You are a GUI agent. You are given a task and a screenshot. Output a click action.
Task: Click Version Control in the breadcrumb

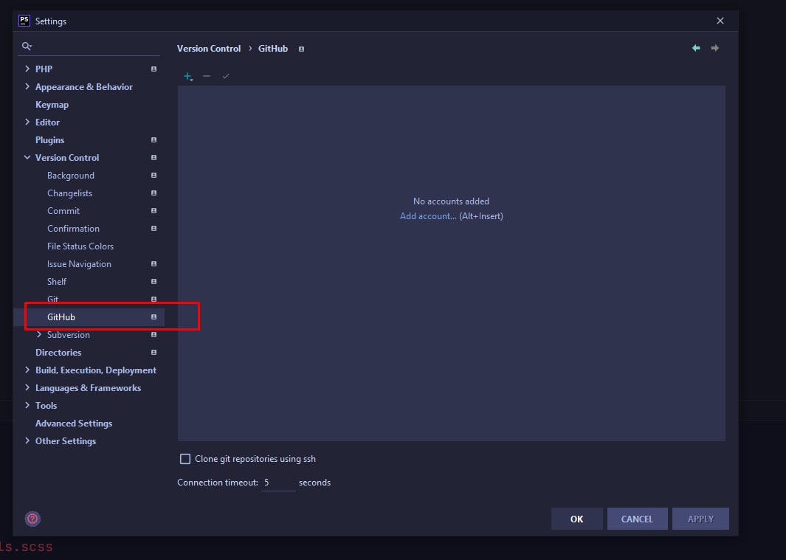[x=209, y=49]
